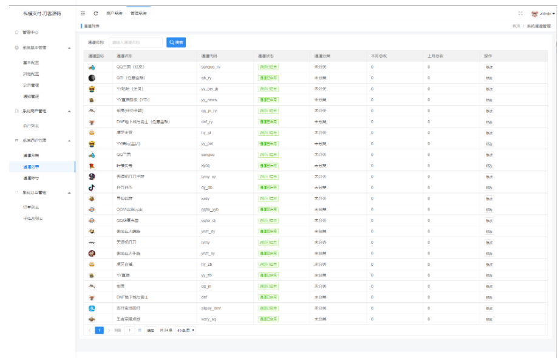Image resolution: width=558 pixels, height=358 pixels.
Task: Click the Alipay icon in alipay_dmf row
Action: [92, 308]
